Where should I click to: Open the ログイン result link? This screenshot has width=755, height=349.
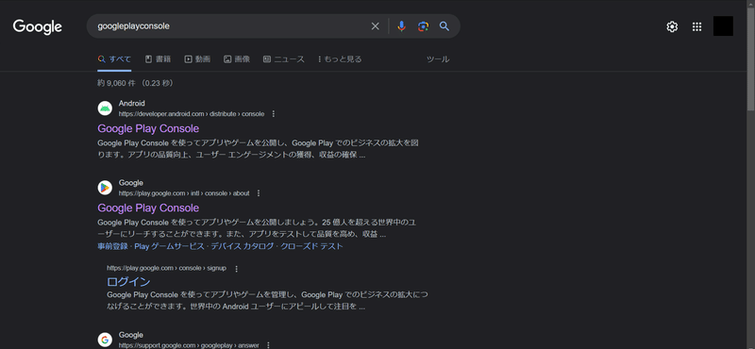(128, 282)
